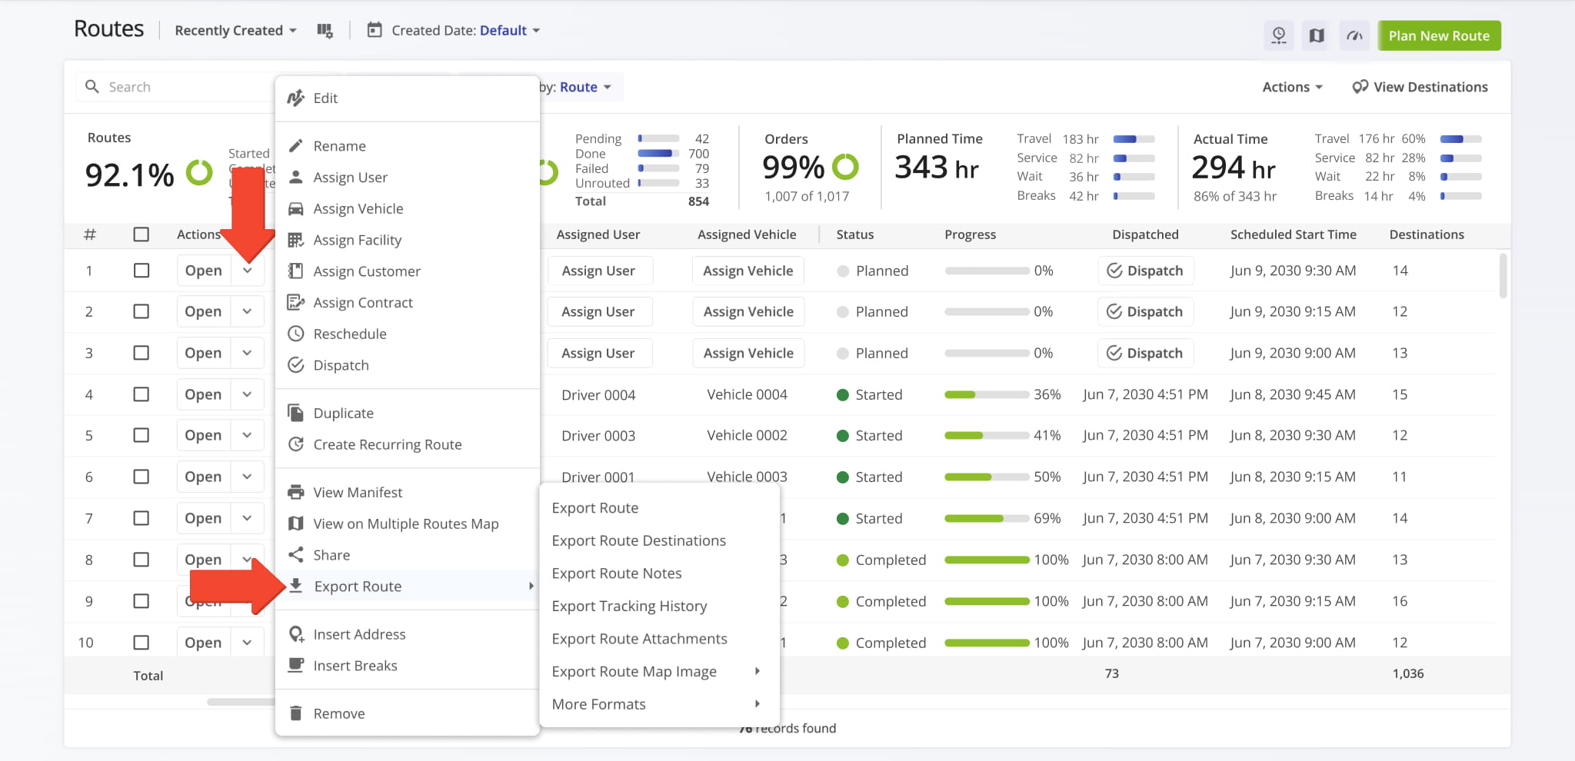Choose Duplicate from the context menu
The height and width of the screenshot is (761, 1575).
343,413
